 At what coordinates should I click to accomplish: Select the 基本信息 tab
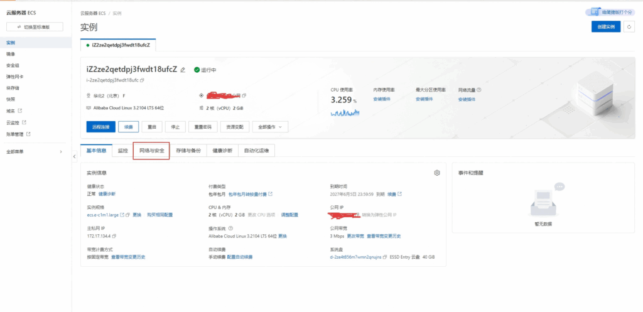[96, 151]
